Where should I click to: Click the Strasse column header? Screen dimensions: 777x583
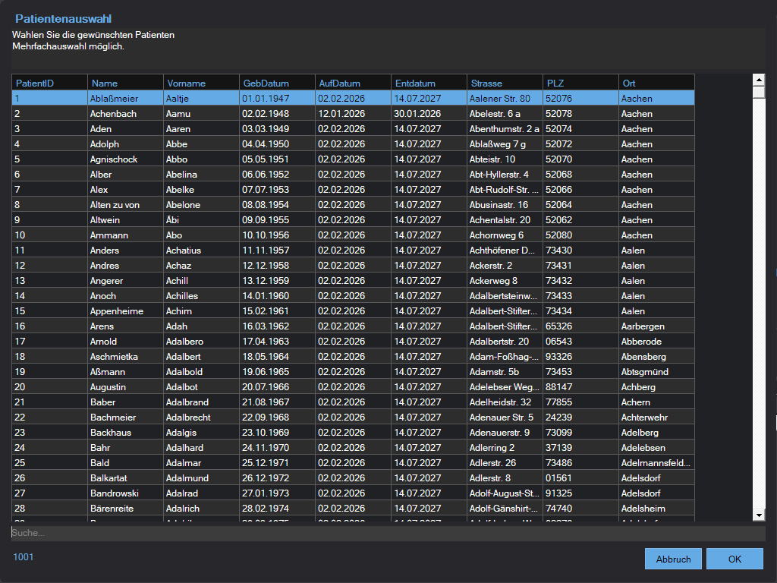point(505,83)
